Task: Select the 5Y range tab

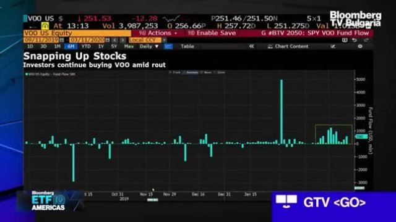Action: click(114, 46)
